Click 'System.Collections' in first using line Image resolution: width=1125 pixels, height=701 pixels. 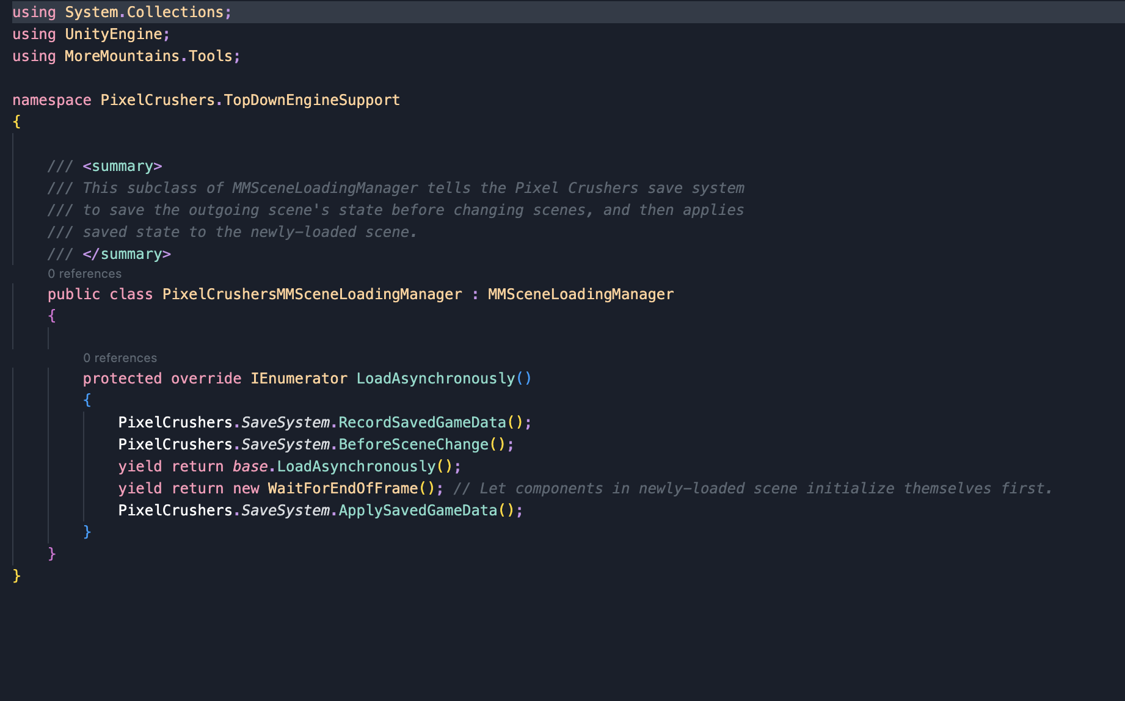144,12
